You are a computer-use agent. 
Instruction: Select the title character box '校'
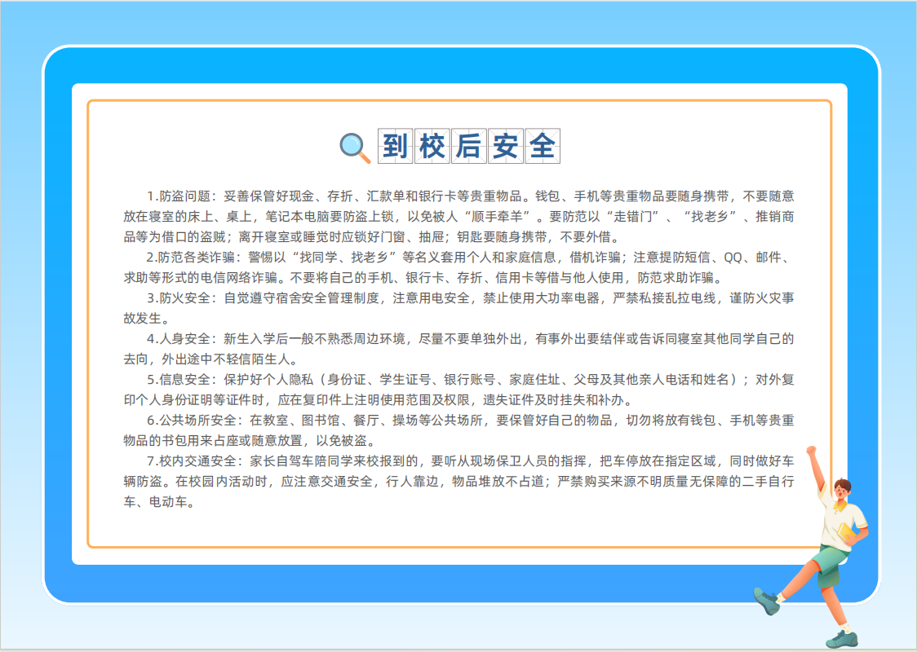(x=432, y=146)
